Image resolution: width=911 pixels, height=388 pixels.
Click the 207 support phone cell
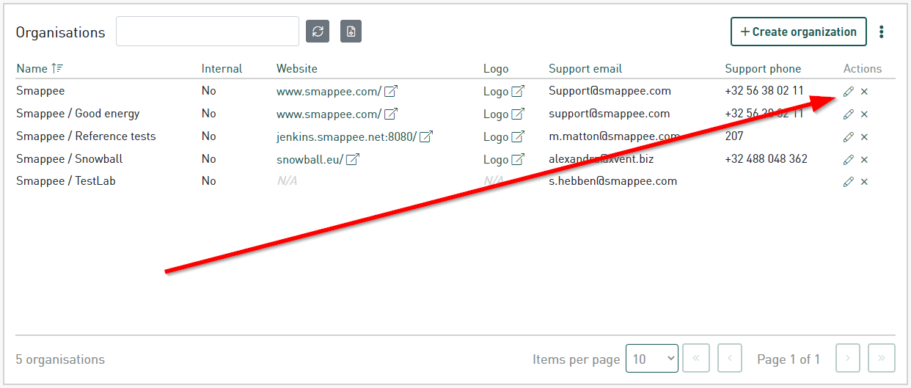click(x=734, y=136)
